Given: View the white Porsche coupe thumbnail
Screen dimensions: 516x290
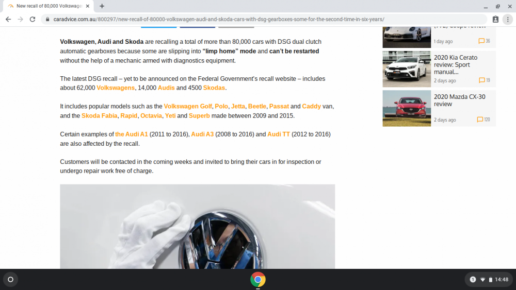Looking at the screenshot, I should 407,37.
